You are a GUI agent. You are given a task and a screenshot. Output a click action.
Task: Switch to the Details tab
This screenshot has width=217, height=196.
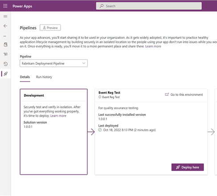pyautogui.click(x=25, y=77)
